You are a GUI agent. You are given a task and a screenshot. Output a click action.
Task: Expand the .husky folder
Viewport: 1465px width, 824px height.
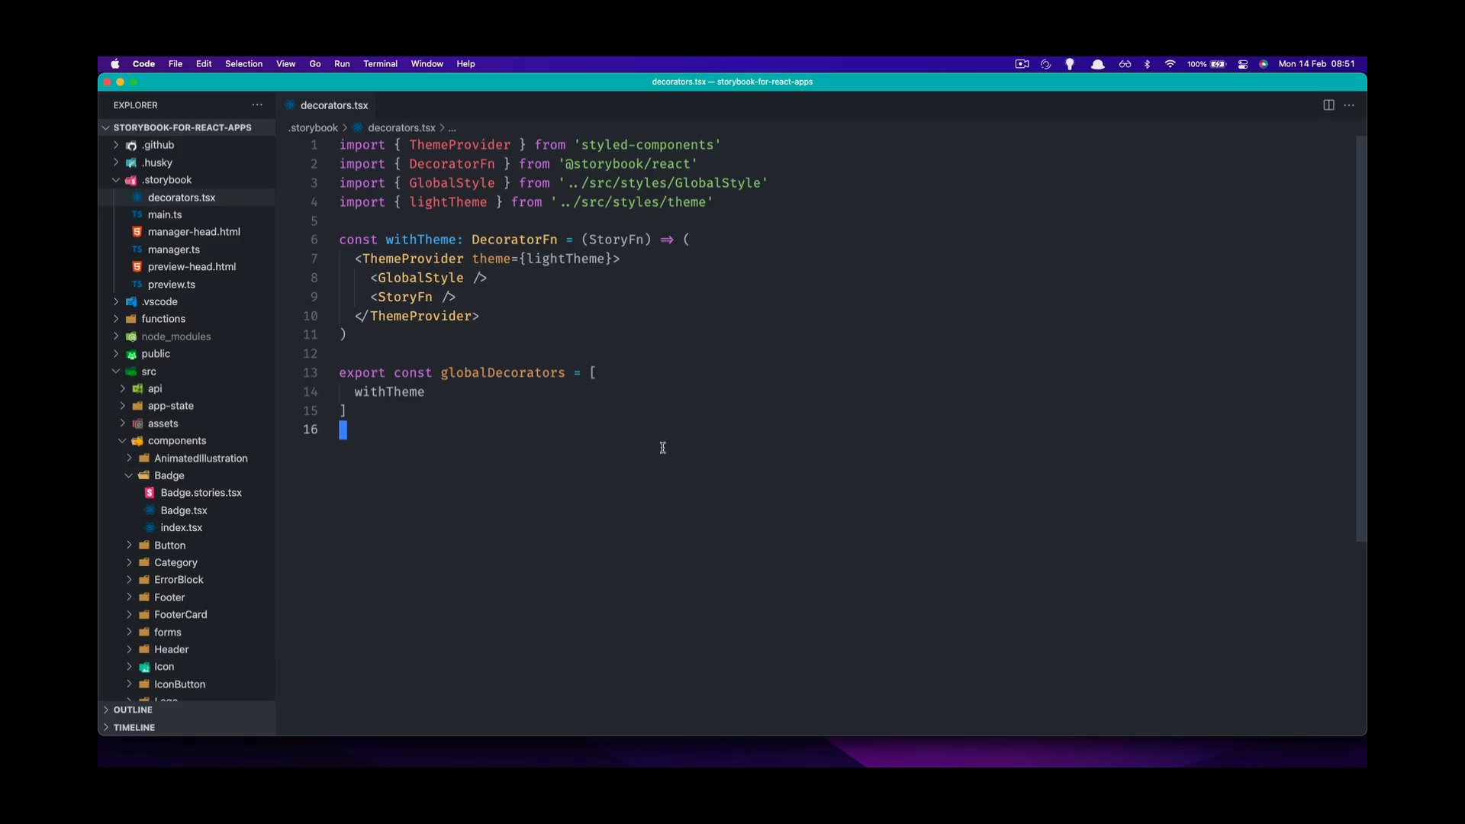coord(116,163)
